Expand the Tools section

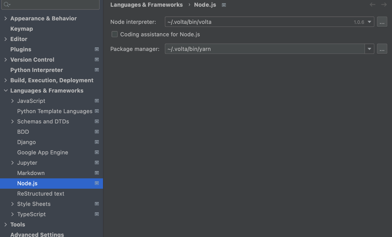tap(5, 225)
